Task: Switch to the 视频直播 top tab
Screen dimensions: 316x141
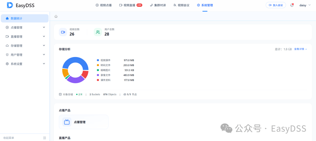Action: [130, 5]
